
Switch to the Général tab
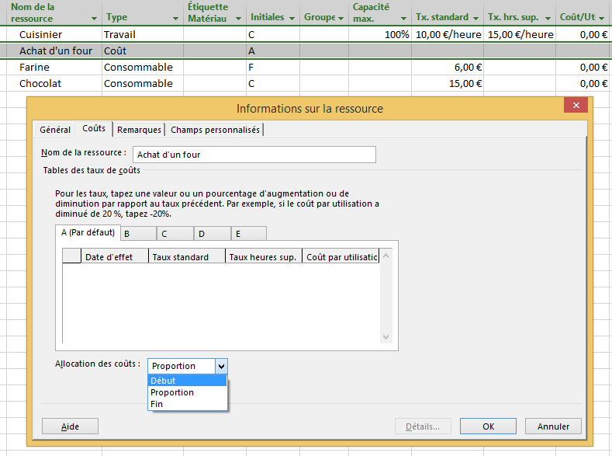click(54, 130)
